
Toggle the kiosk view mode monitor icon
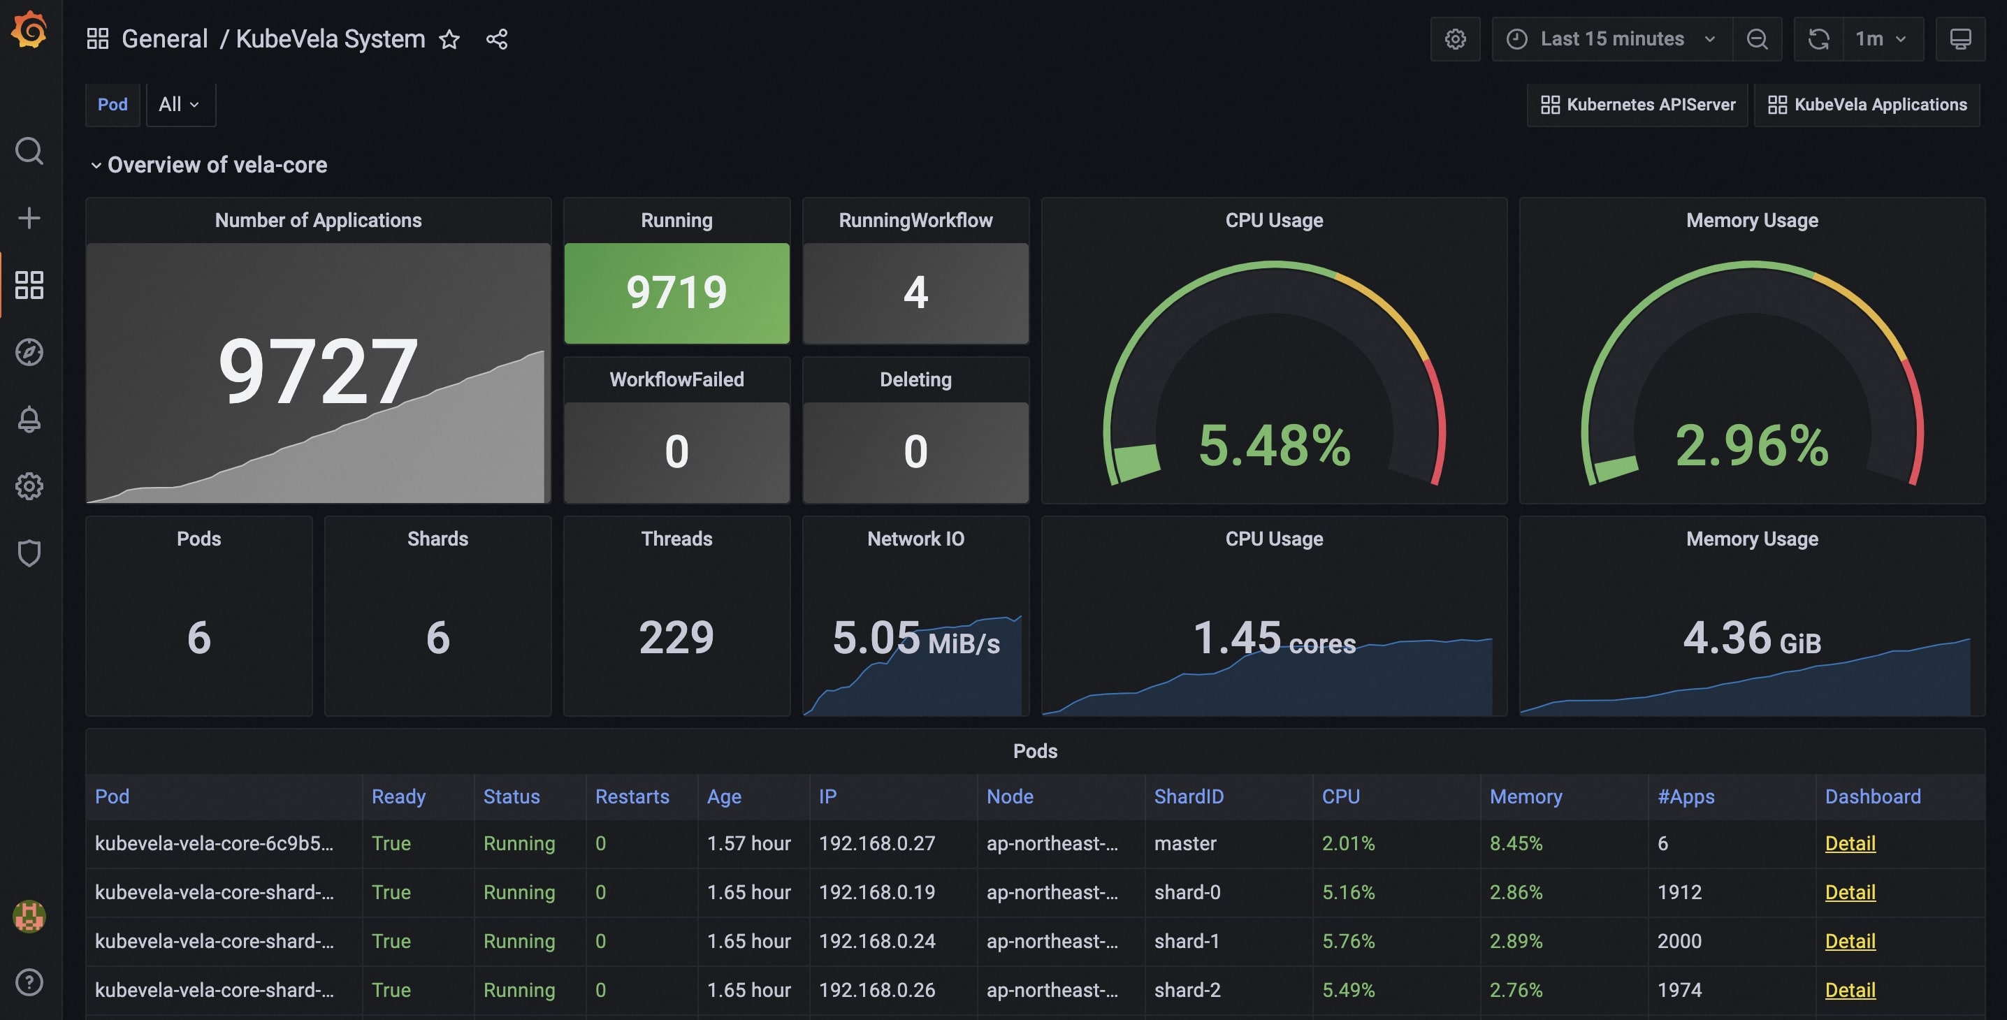[1960, 39]
